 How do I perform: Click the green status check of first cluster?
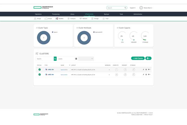pyautogui.click(x=40, y=70)
